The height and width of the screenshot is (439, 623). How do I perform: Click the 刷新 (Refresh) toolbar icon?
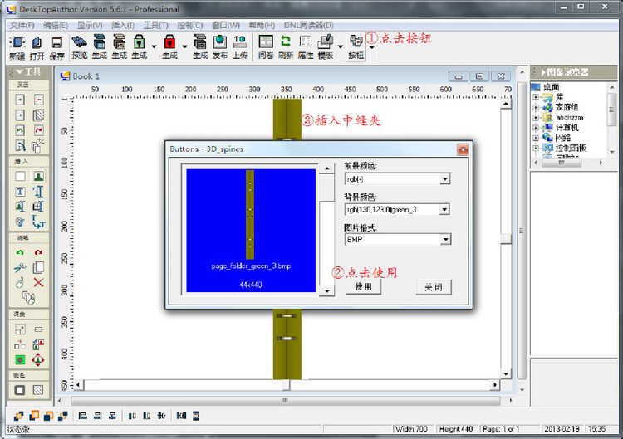pos(285,47)
